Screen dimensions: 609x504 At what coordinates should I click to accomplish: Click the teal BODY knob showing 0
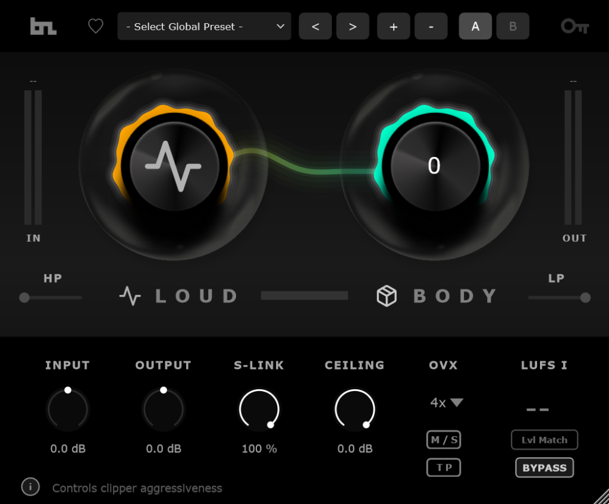pos(434,166)
